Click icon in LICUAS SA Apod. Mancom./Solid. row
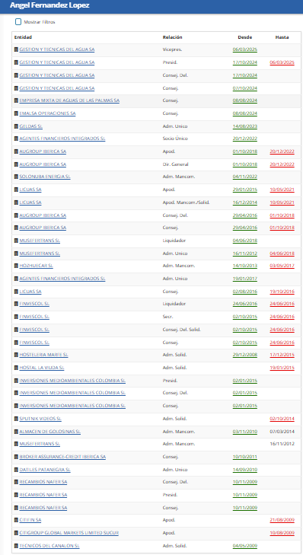Viewport: 303px width, 555px height. (16, 203)
